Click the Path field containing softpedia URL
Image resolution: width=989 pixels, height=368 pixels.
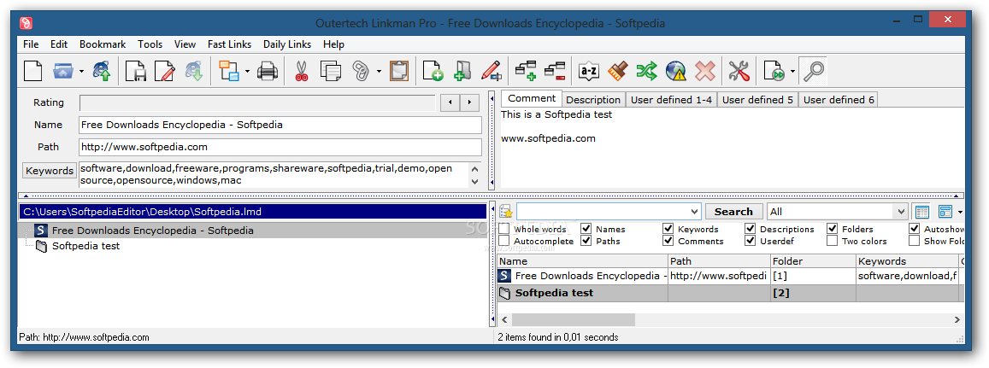pos(280,148)
